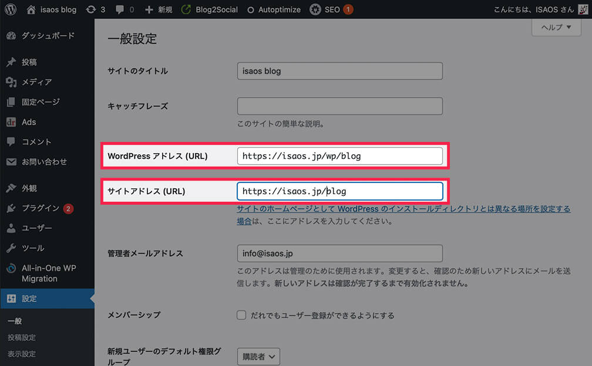Click the プラグイン update badge 2
This screenshot has height=366, width=592.
[x=68, y=208]
